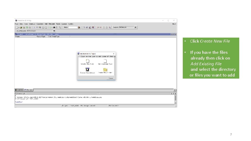251x141 pixels.
Task: Click the Paste toolbar icon
Action: [40, 27]
